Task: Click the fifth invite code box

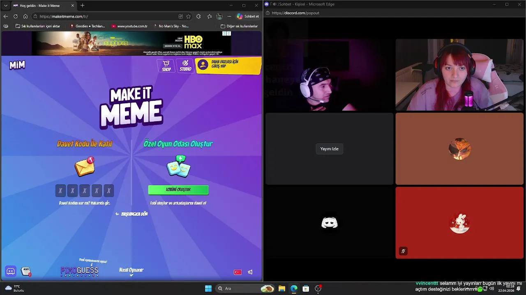Action: pyautogui.click(x=109, y=191)
